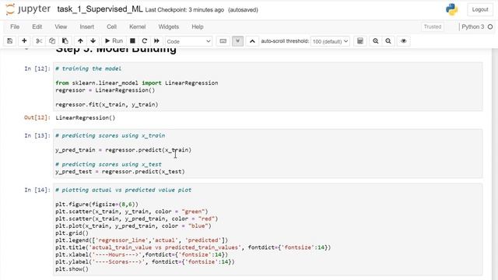
Task: Move selected cell down
Action: (x=93, y=41)
